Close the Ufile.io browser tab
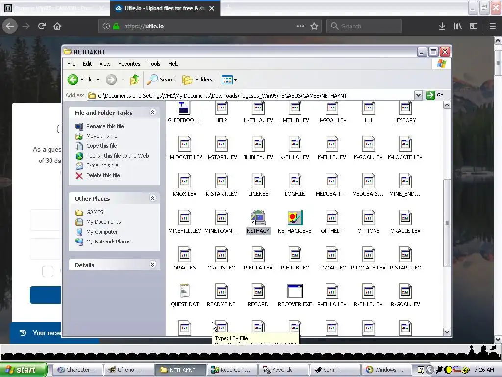The image size is (502, 377). 212,8
